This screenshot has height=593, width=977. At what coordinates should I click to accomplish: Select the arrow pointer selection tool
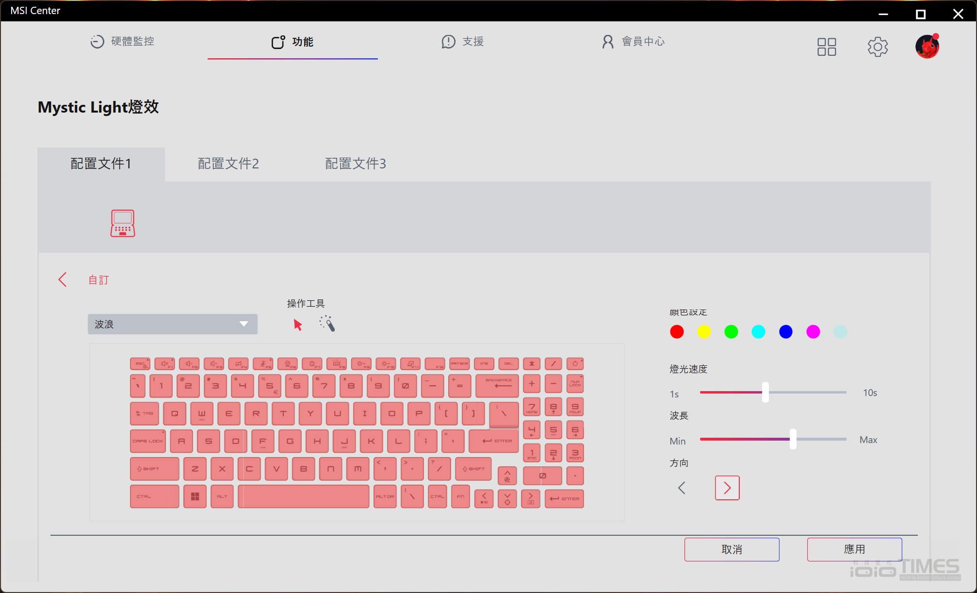[x=298, y=325]
